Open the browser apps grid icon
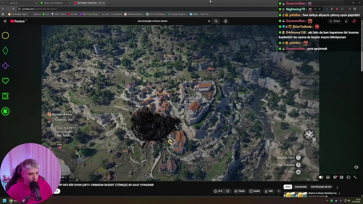 coord(3,14)
